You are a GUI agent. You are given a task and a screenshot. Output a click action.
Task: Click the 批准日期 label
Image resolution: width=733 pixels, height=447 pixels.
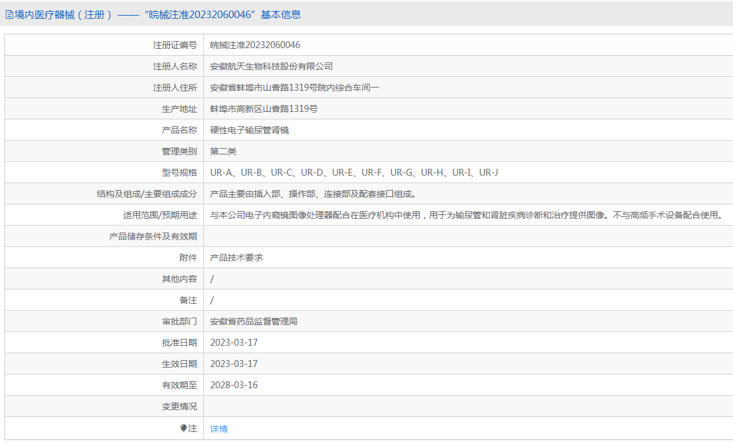click(x=179, y=343)
